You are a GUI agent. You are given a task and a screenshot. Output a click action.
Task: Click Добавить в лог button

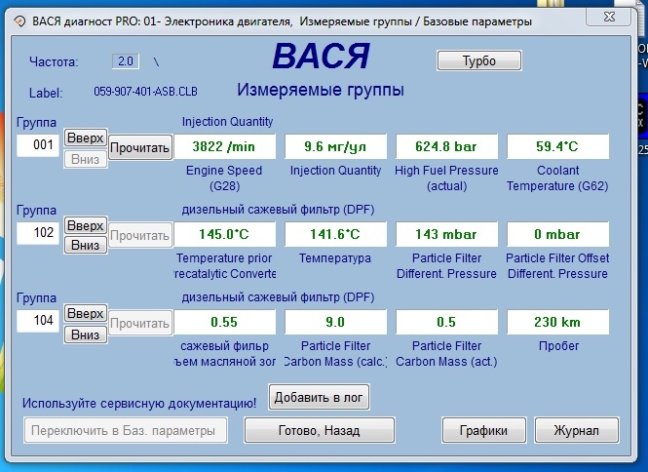(x=319, y=397)
